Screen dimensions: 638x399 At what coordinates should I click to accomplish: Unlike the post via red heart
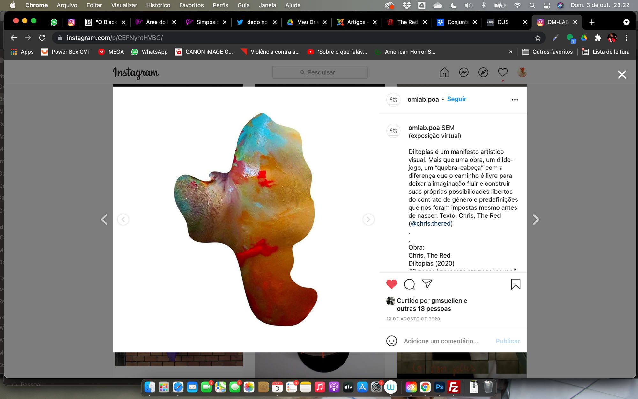point(391,284)
